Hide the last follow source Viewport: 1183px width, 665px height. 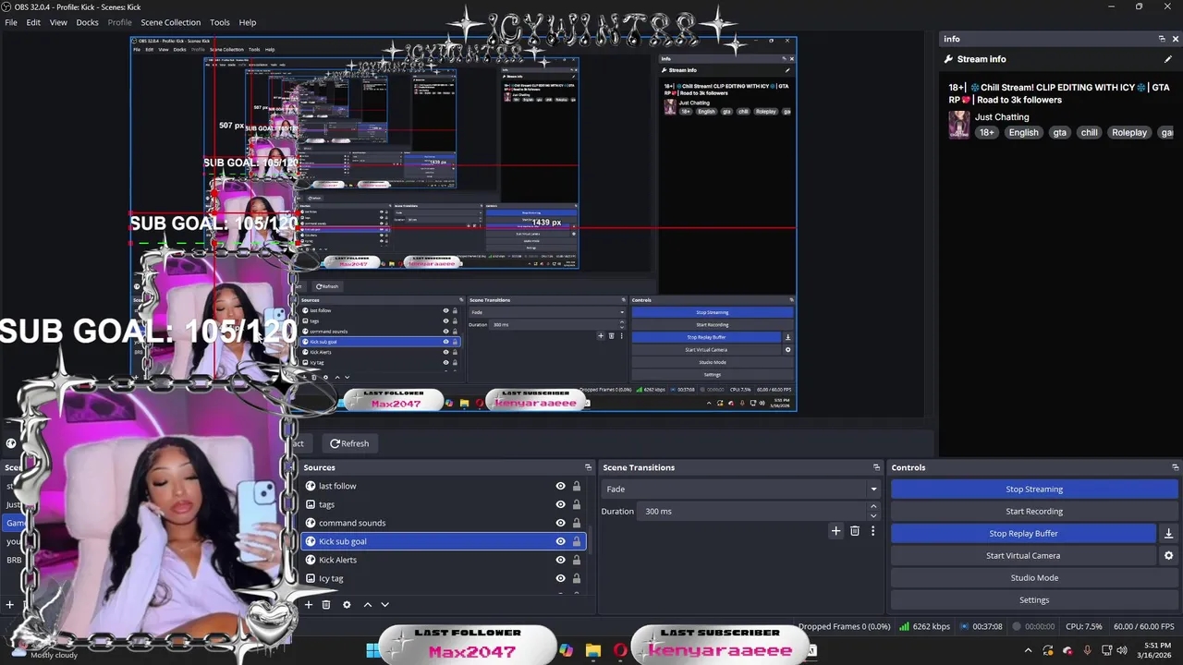pos(560,486)
